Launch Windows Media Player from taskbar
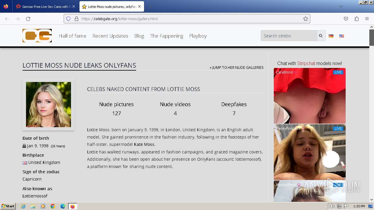 pyautogui.click(x=43, y=206)
